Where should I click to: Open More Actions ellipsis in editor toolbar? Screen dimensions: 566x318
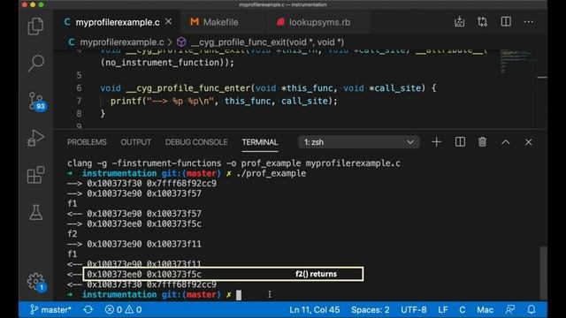tap(529, 22)
